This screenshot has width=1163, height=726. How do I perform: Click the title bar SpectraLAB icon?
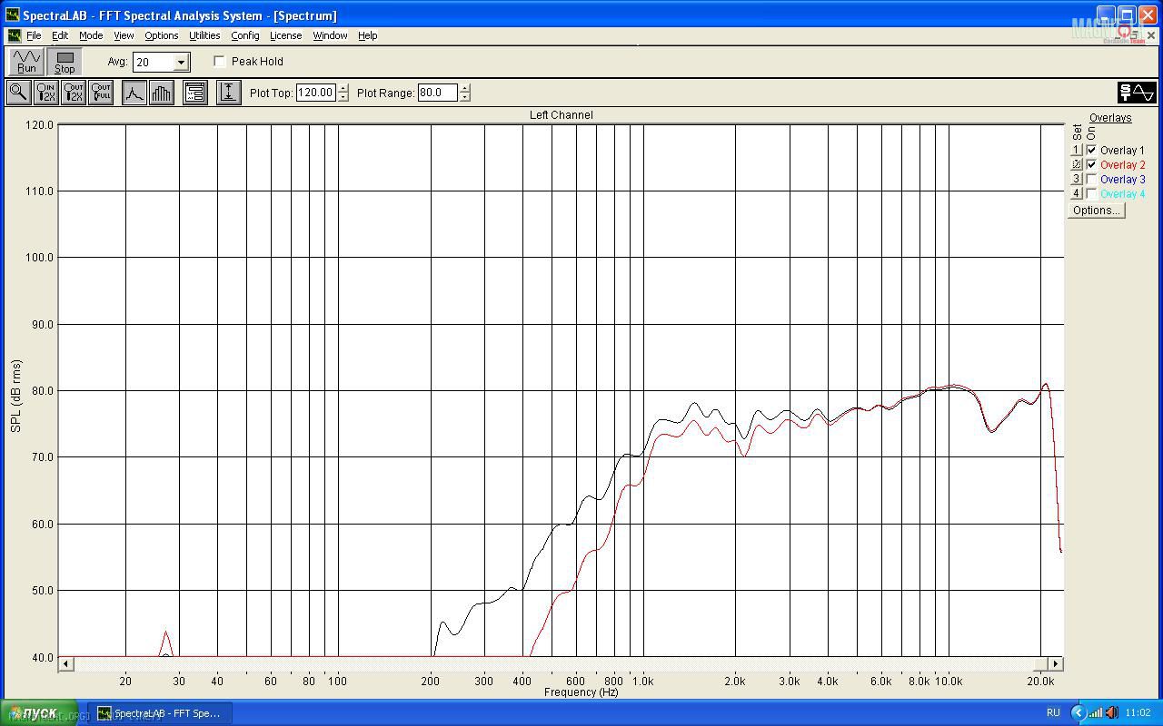pos(12,15)
